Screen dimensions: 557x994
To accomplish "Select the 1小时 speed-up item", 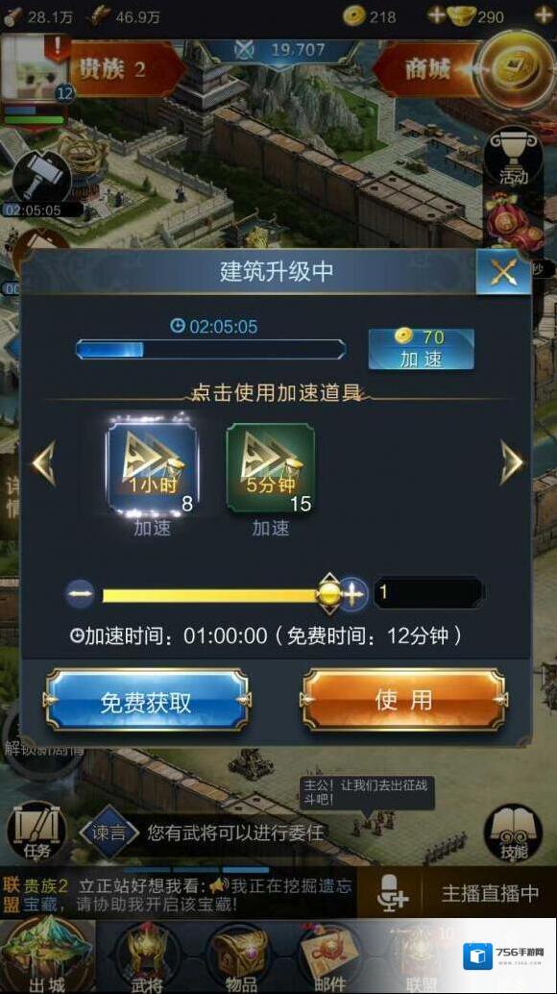I will (x=152, y=468).
